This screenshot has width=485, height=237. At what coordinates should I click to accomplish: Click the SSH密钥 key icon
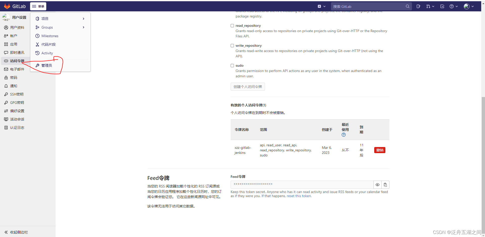[x=6, y=94]
